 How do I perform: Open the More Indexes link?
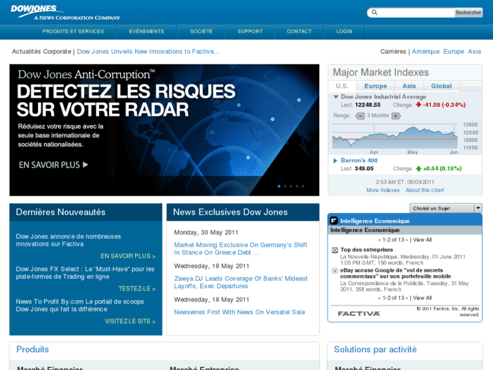(382, 190)
